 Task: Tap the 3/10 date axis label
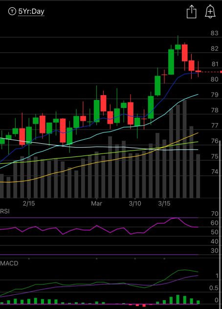(135, 204)
